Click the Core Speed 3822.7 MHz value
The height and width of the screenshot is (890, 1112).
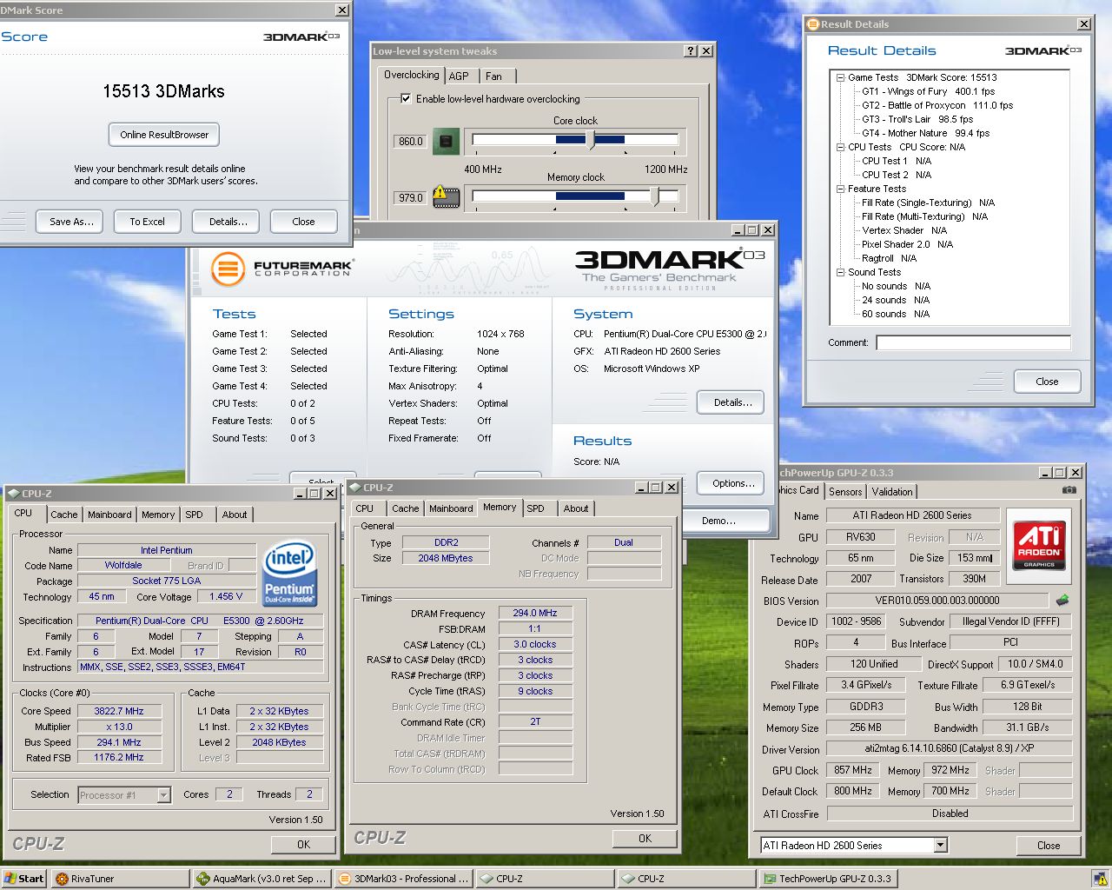pyautogui.click(x=118, y=711)
